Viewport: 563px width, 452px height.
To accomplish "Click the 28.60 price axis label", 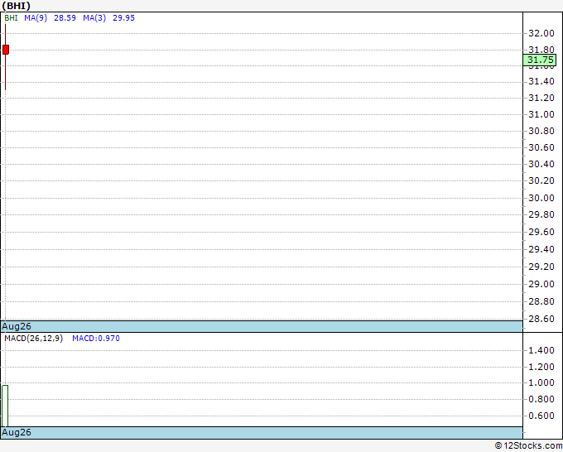I will coord(541,319).
